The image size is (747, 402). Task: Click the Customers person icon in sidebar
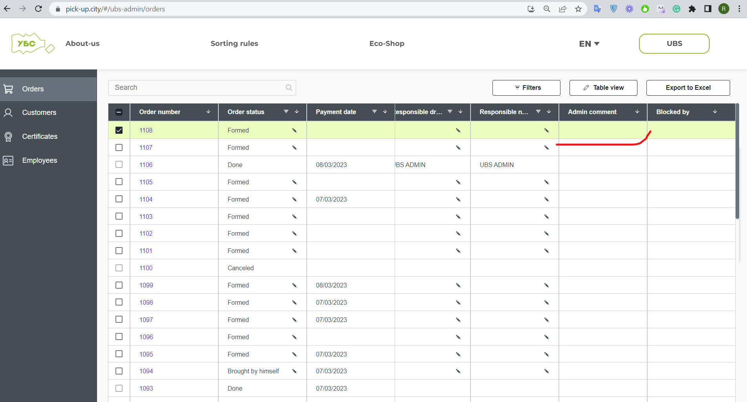tap(8, 113)
